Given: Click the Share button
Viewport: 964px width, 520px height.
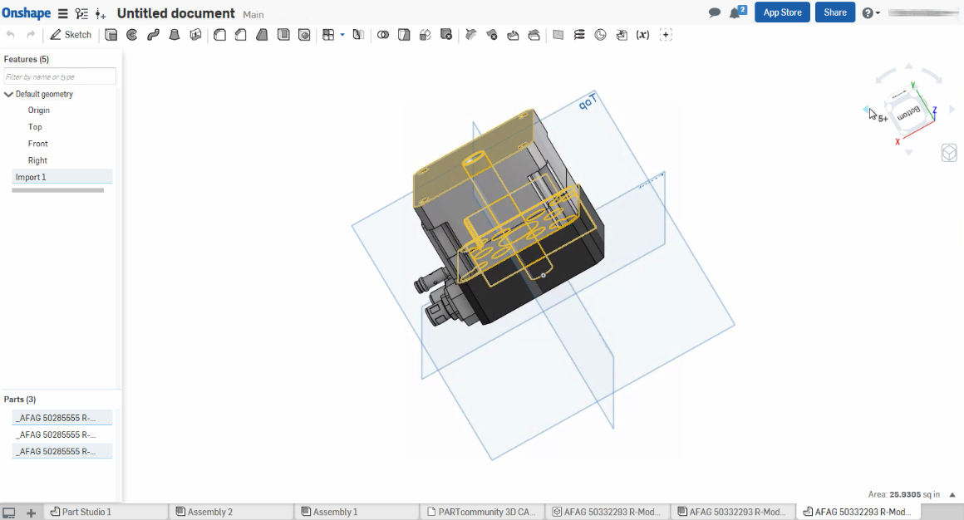Looking at the screenshot, I should pos(834,12).
